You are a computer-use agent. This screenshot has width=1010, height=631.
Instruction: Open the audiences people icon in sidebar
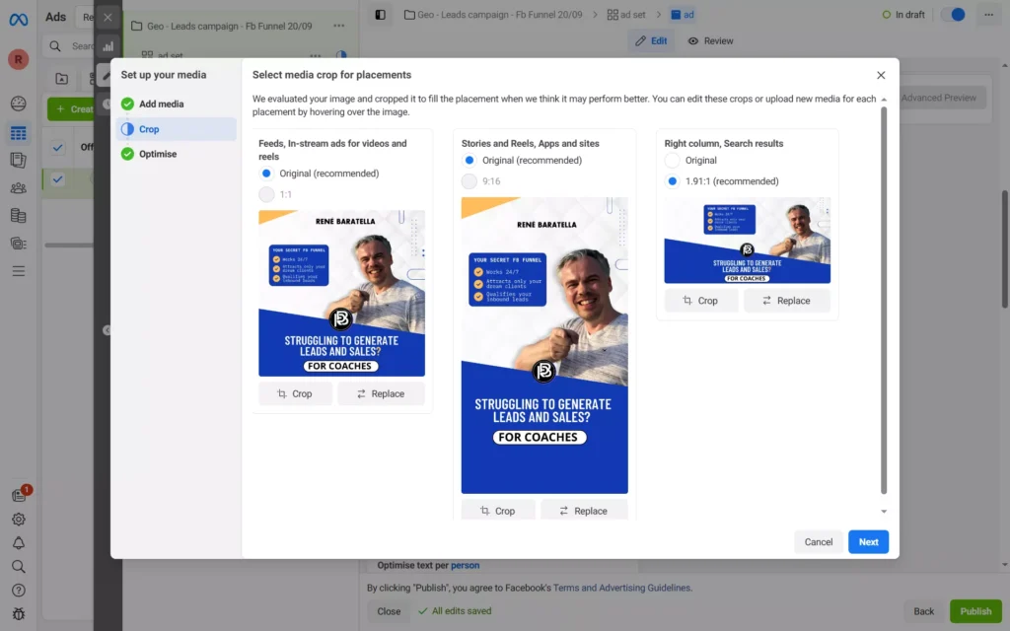click(x=18, y=187)
